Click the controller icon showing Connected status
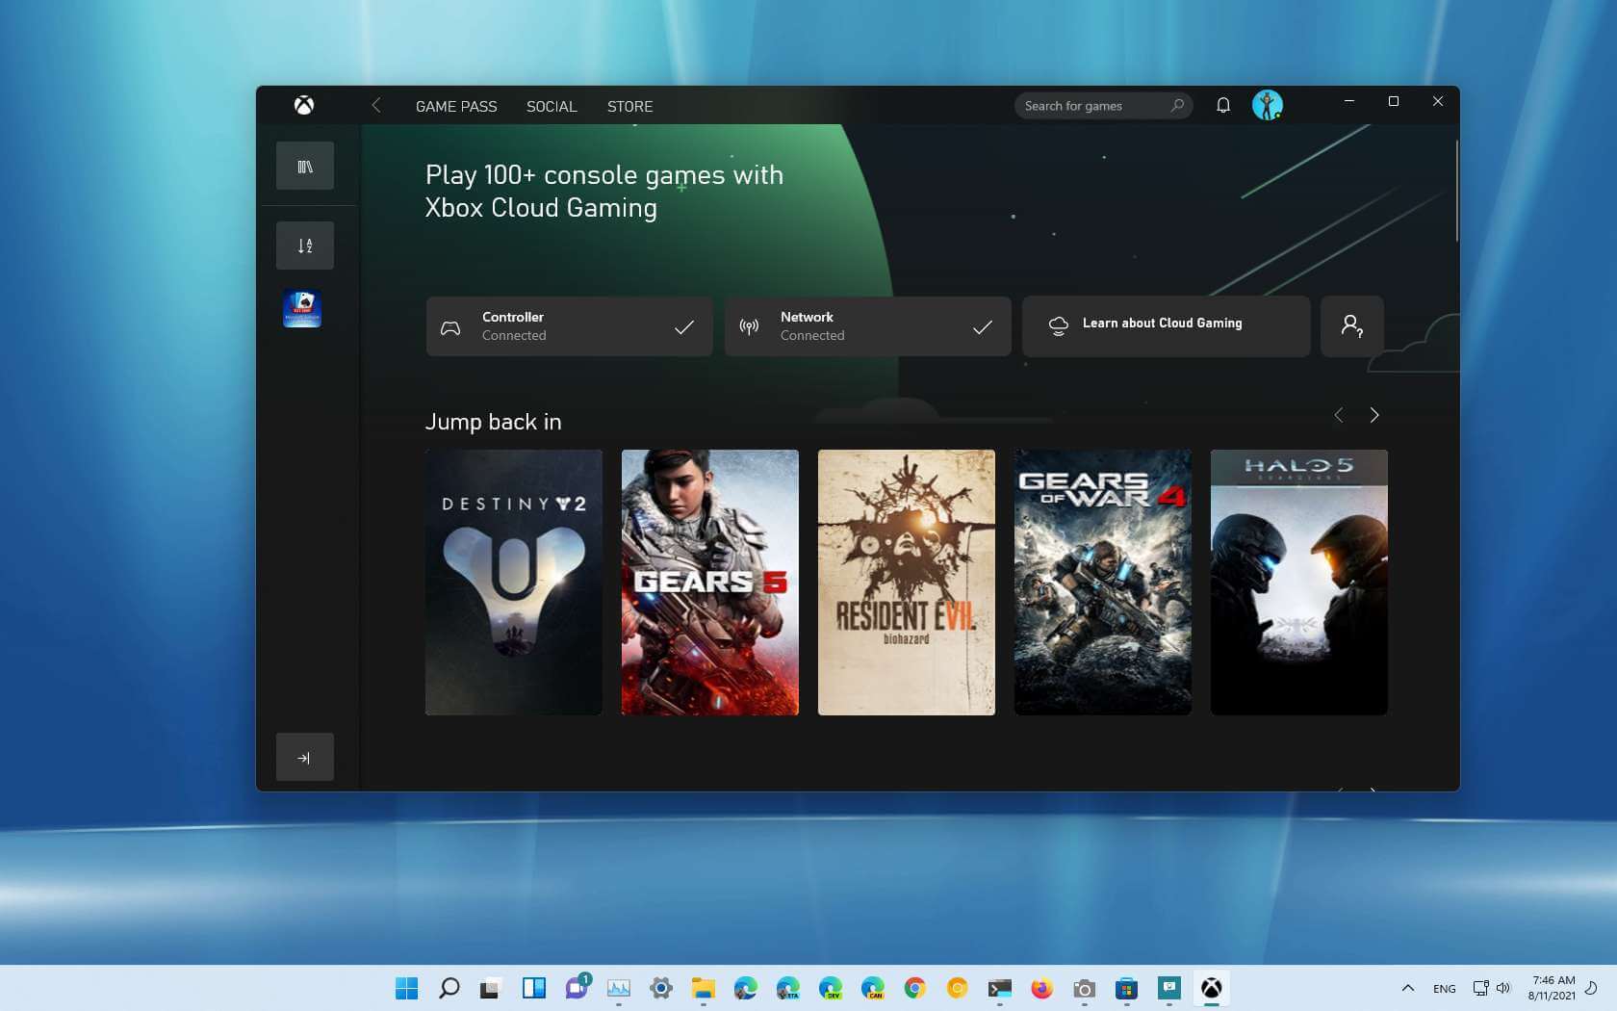The width and height of the screenshot is (1617, 1011). [x=451, y=326]
